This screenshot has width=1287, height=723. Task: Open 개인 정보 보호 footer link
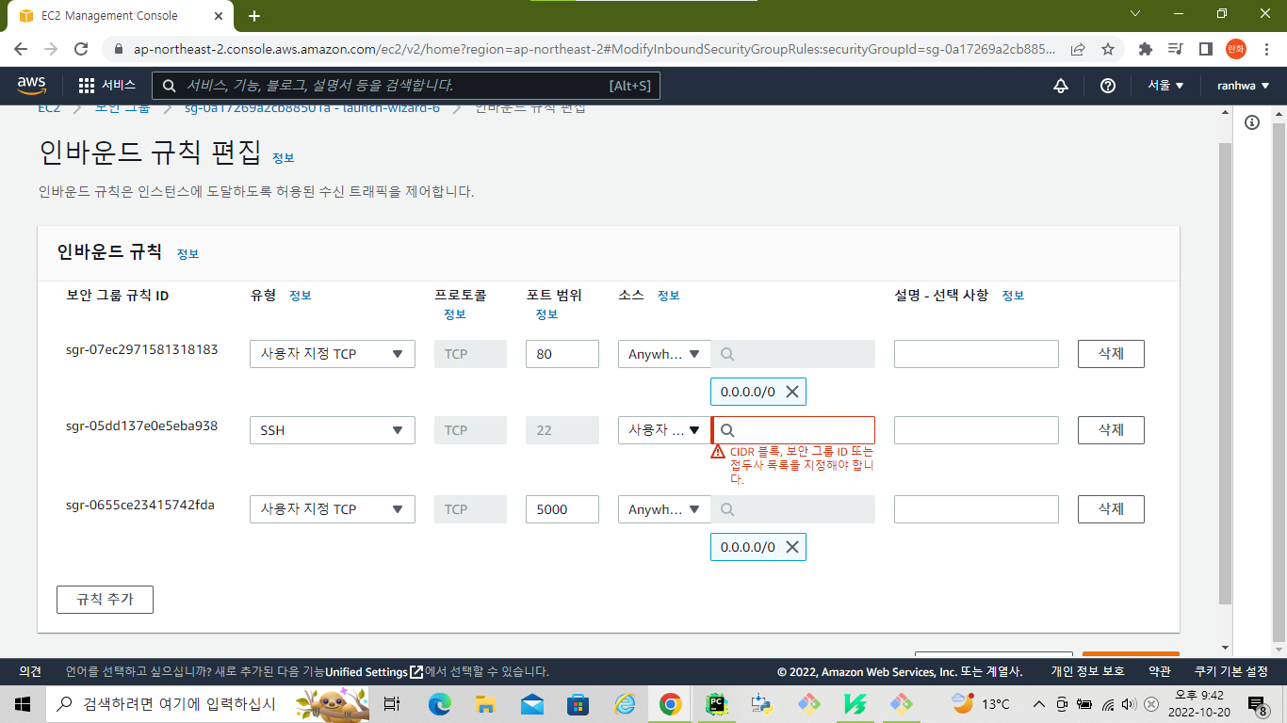click(x=1087, y=672)
